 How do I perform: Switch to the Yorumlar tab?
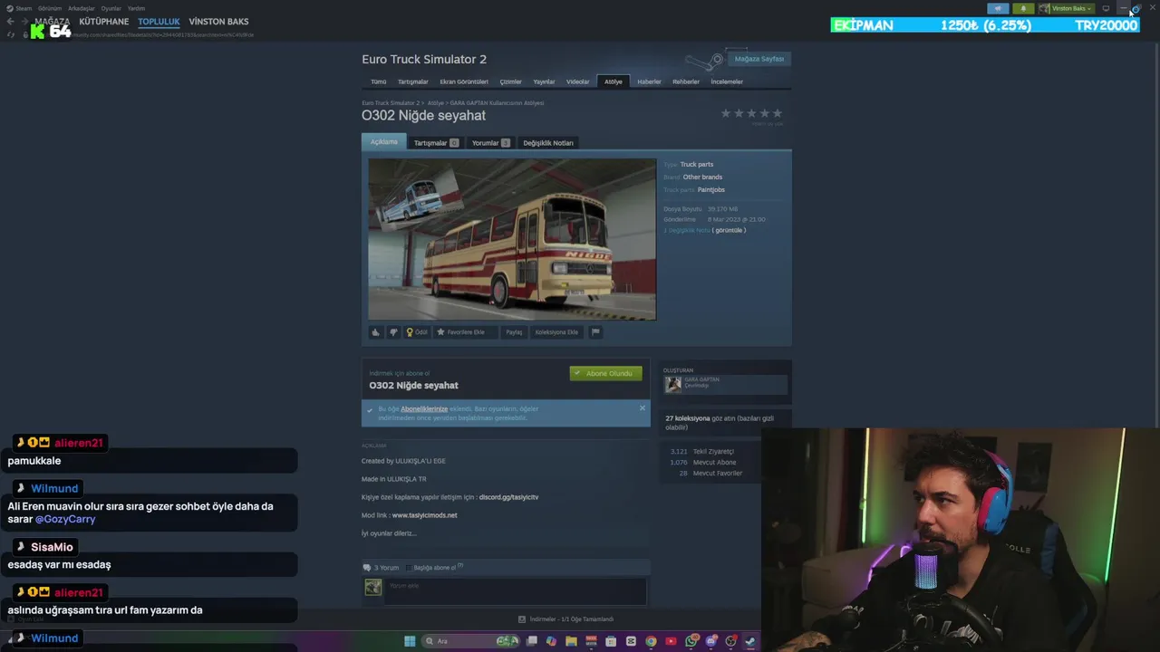490,143
